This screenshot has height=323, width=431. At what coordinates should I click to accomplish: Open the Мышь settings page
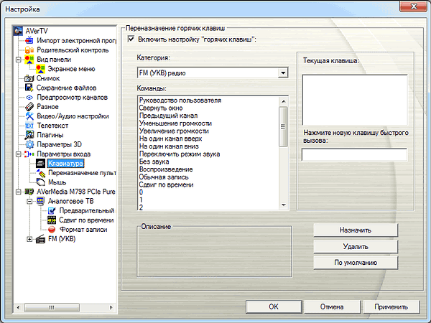[x=57, y=182]
